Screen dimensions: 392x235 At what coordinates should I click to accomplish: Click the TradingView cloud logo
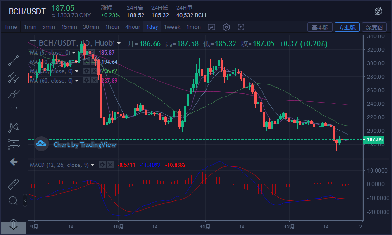pos(41,144)
